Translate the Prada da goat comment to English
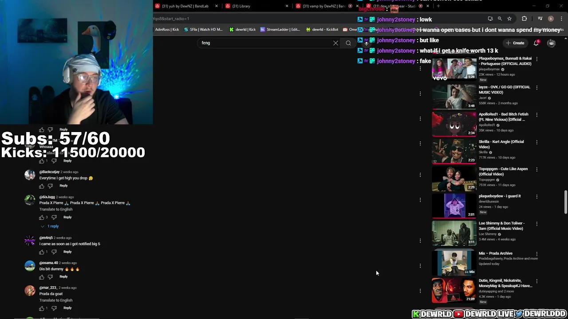Viewport: 568px width, 319px height. (x=56, y=300)
